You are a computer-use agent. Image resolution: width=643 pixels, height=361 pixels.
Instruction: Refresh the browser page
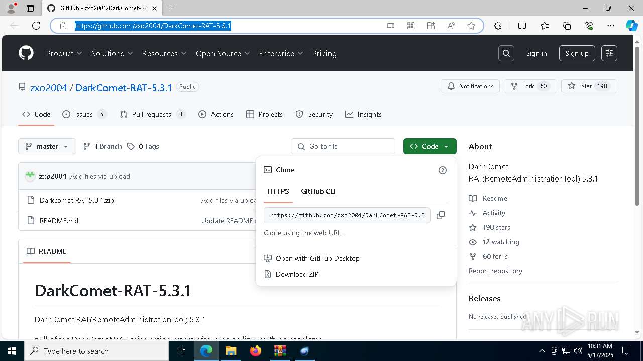pyautogui.click(x=36, y=26)
